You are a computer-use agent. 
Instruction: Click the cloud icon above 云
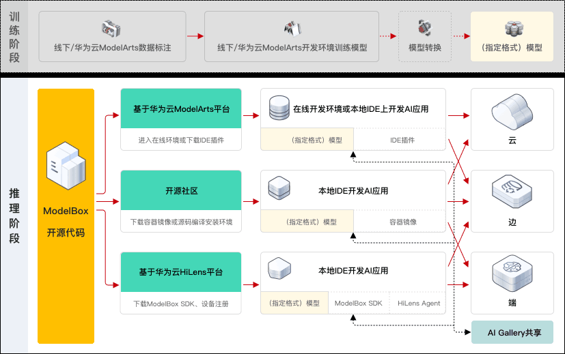[x=512, y=112]
